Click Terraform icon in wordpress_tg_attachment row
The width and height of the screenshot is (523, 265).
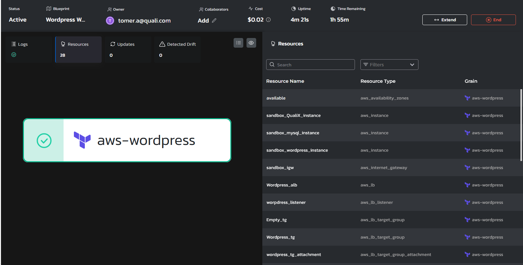(467, 254)
